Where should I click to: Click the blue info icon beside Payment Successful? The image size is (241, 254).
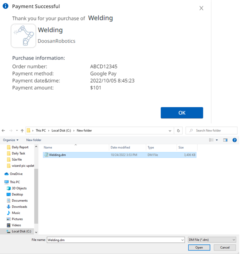6,6
